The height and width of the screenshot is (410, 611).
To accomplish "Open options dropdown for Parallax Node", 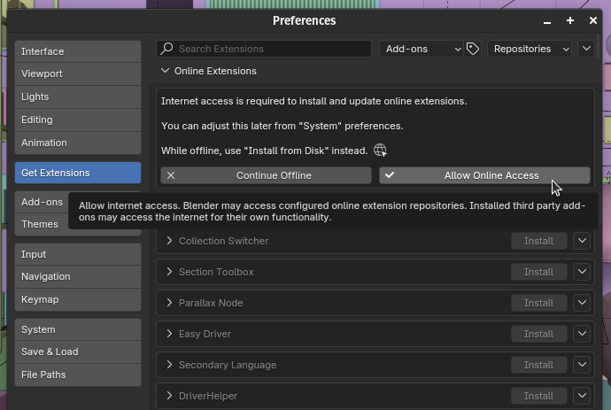I will click(582, 303).
